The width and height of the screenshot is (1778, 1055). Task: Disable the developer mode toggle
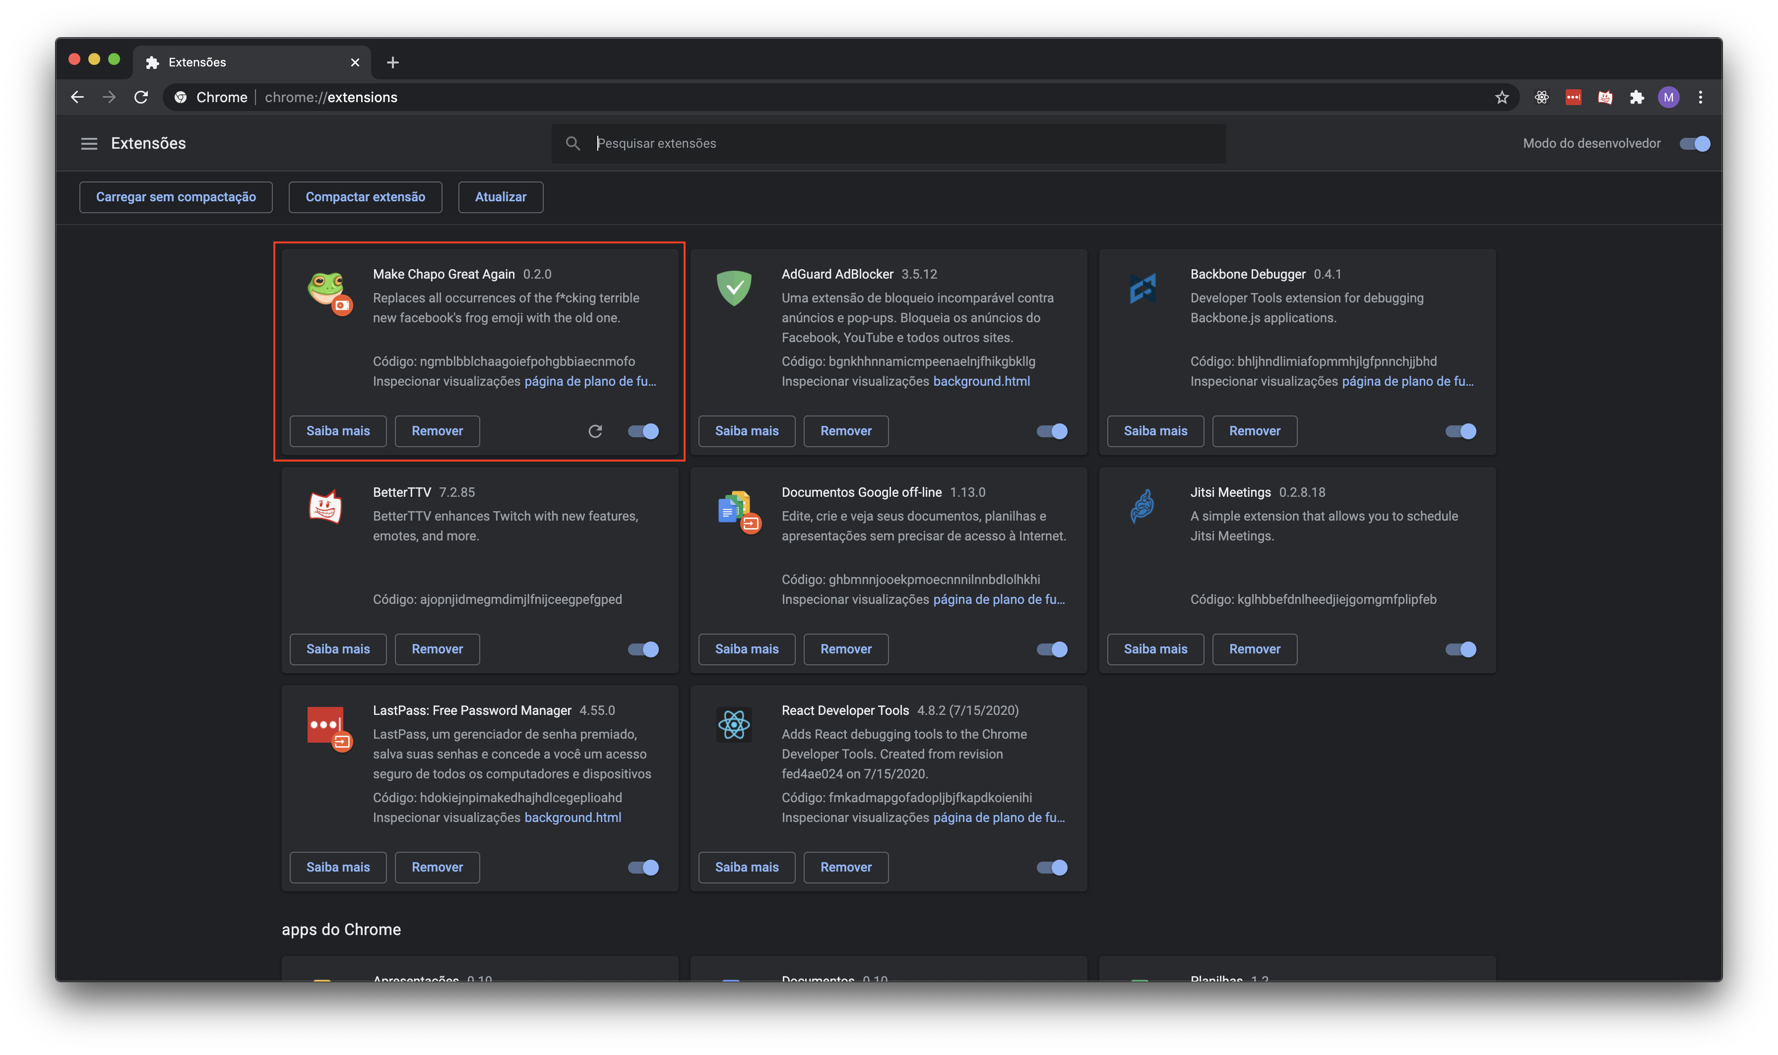tap(1694, 144)
